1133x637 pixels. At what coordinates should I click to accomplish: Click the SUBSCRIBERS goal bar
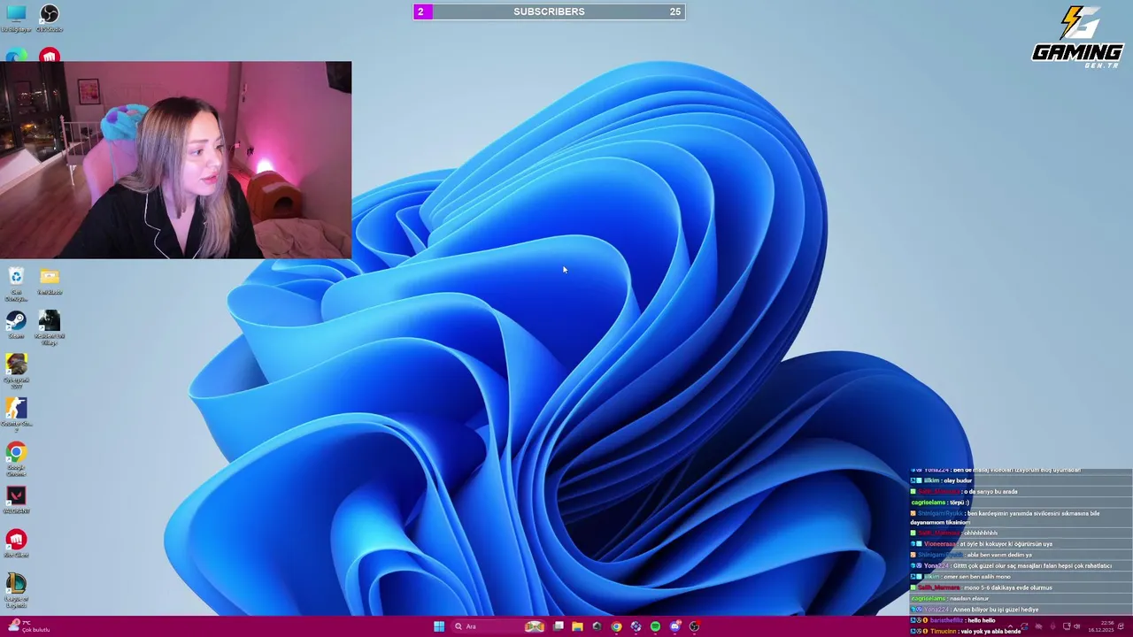[x=549, y=12]
